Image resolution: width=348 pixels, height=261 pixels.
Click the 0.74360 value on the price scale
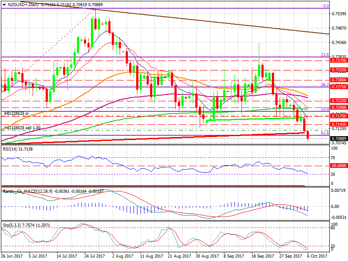click(x=338, y=43)
